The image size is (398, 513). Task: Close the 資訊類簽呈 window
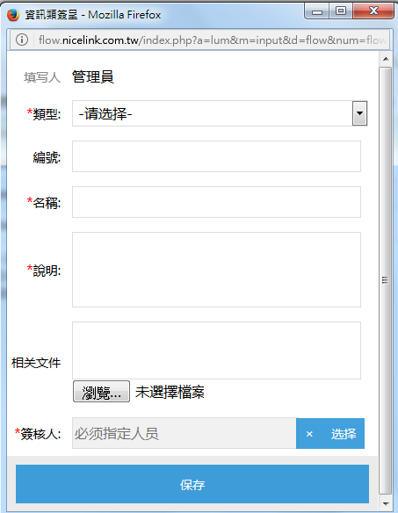tap(373, 11)
